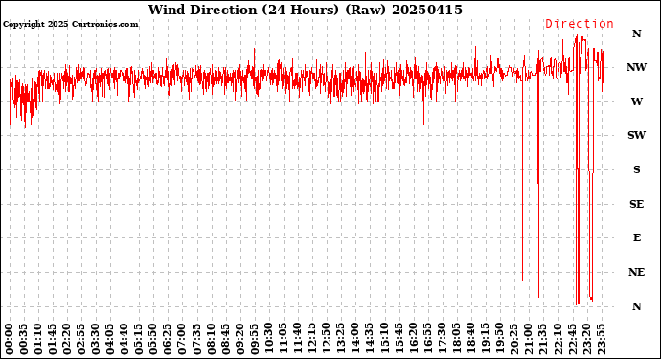Click the 03:30 time axis label
Viewport: 661px width, 359px height.
pos(95,340)
